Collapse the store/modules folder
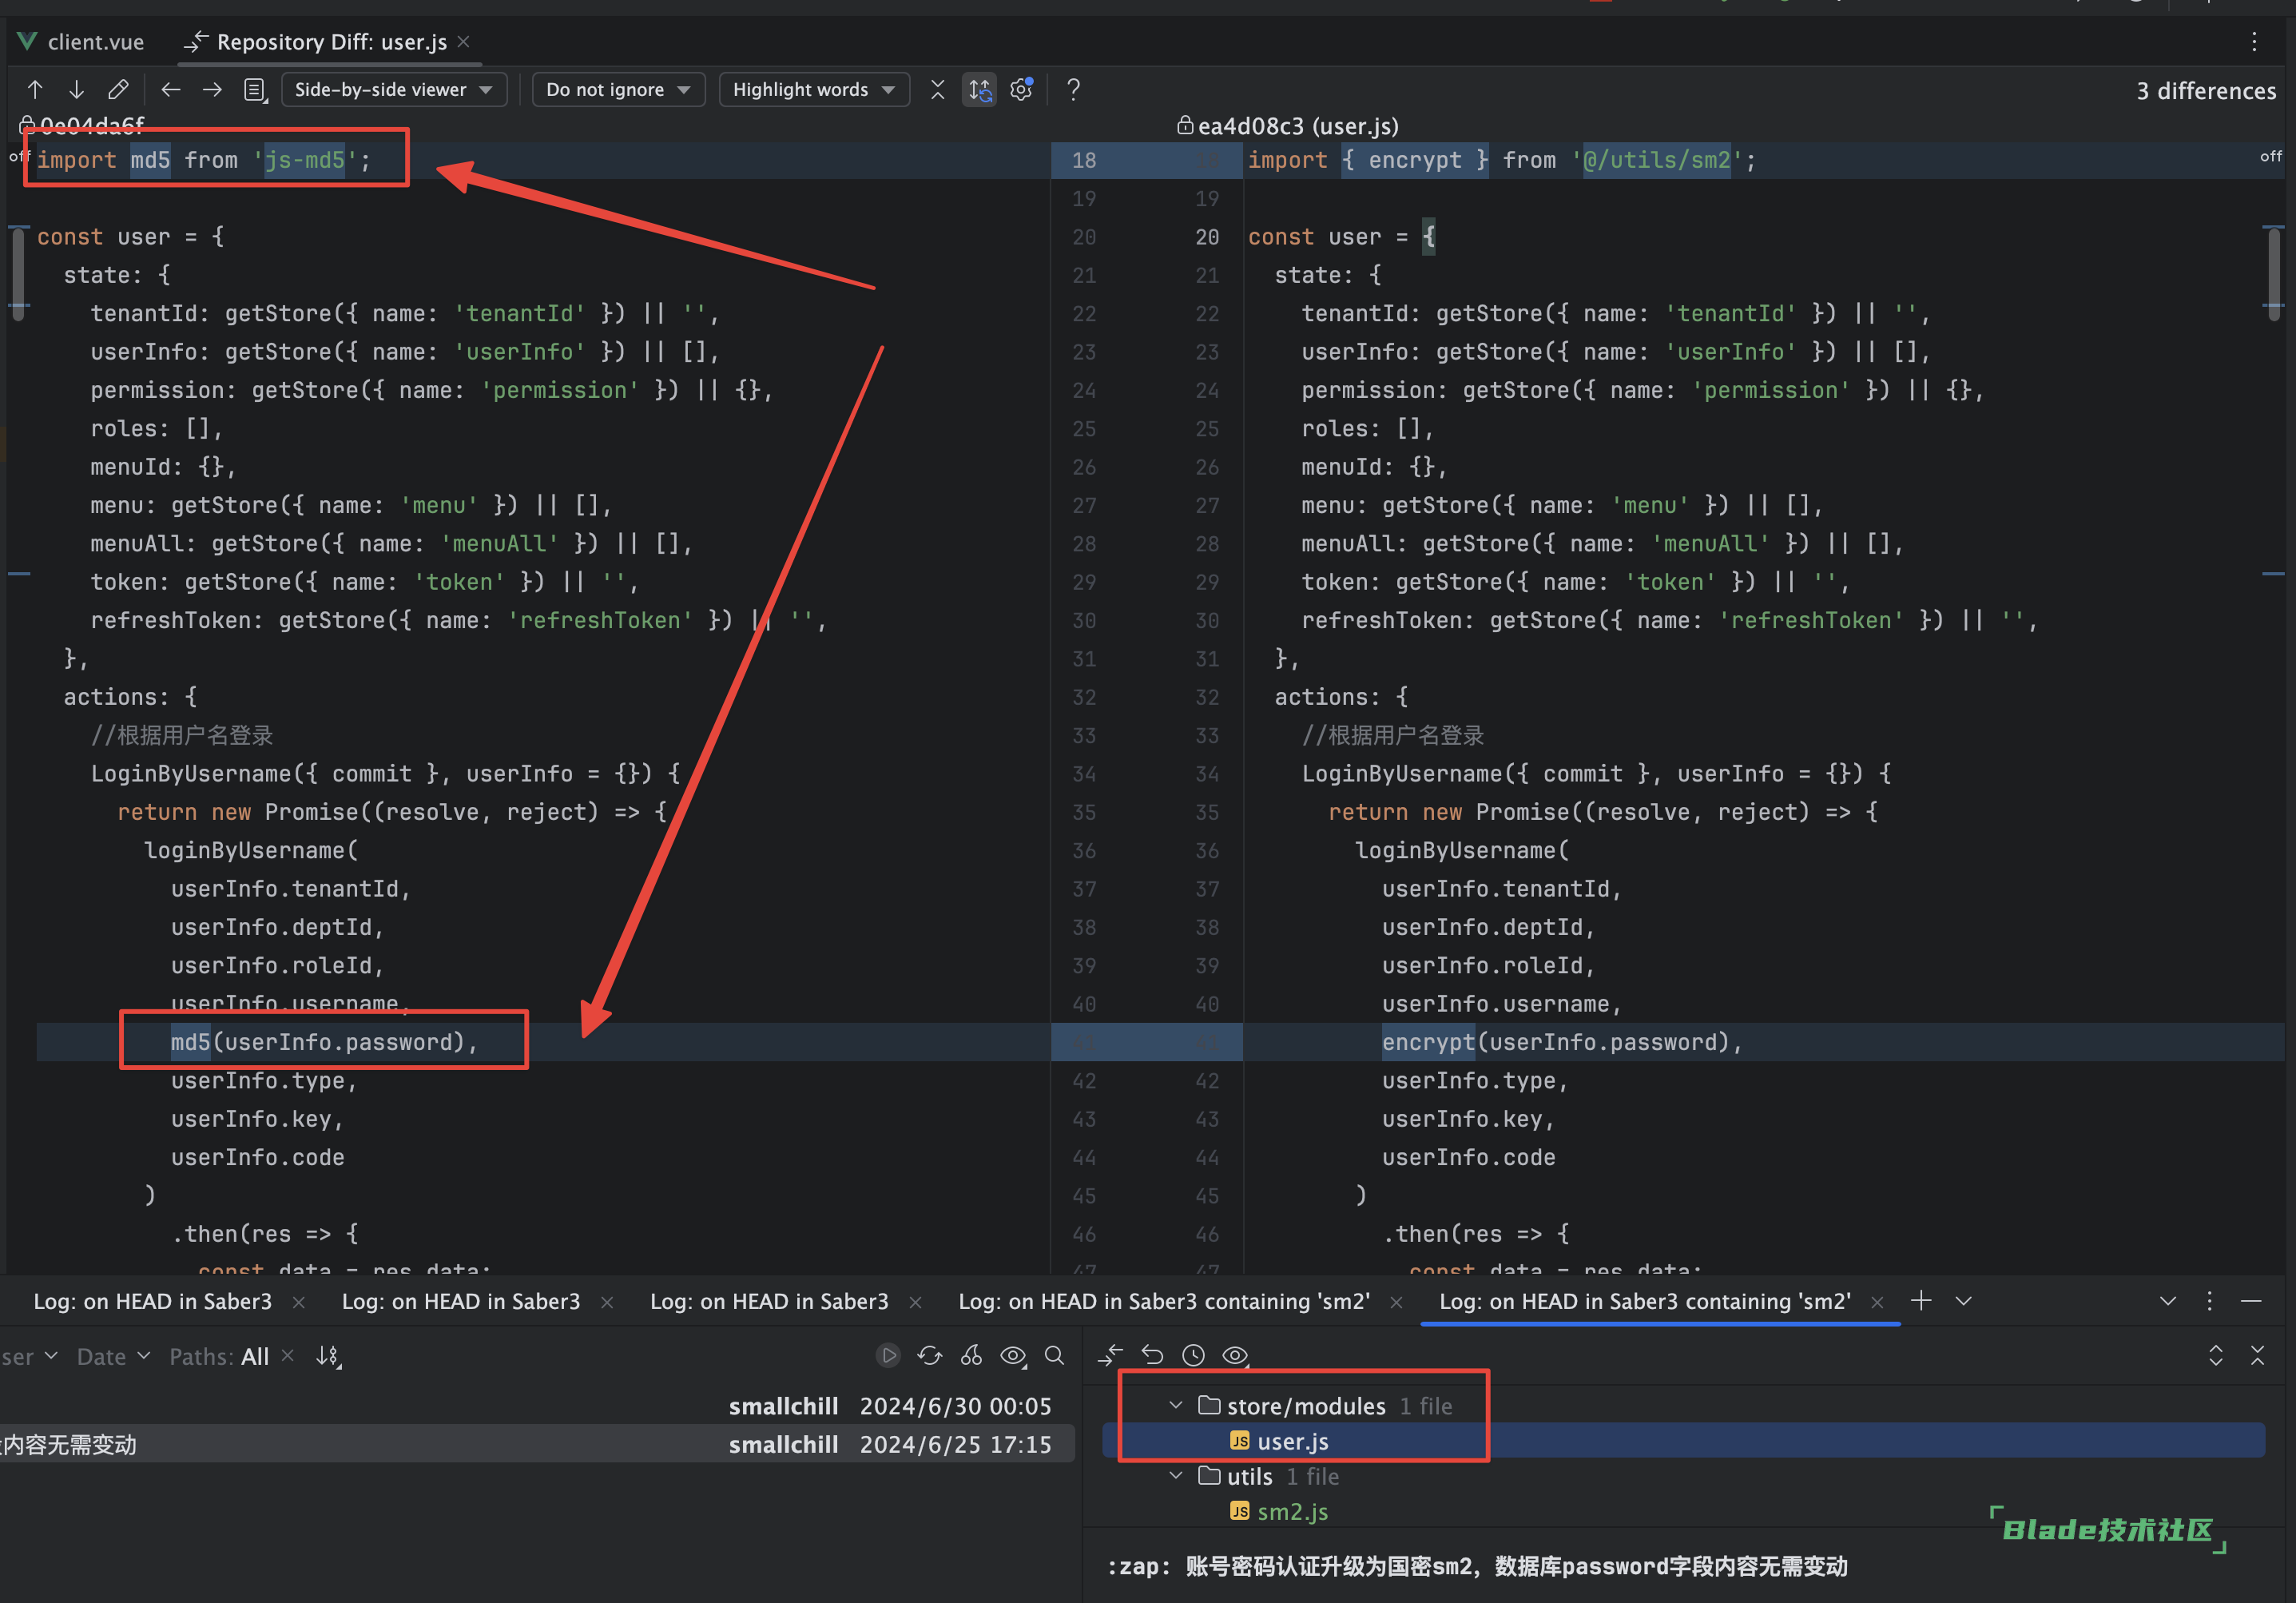The image size is (2296, 1603). tap(1176, 1405)
